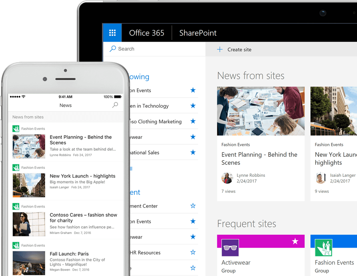Tap Fashion Events icon above New York Launch
This screenshot has height=276, width=357.
pyautogui.click(x=16, y=168)
